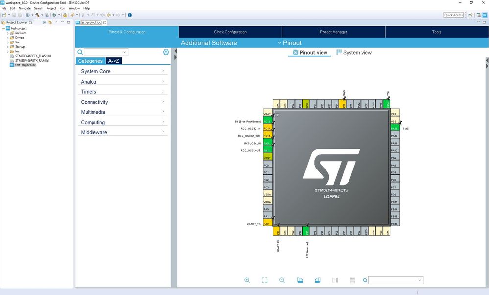Click the New toolbar icon

point(4,15)
